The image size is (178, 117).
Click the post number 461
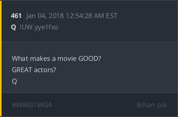[x=16, y=16]
